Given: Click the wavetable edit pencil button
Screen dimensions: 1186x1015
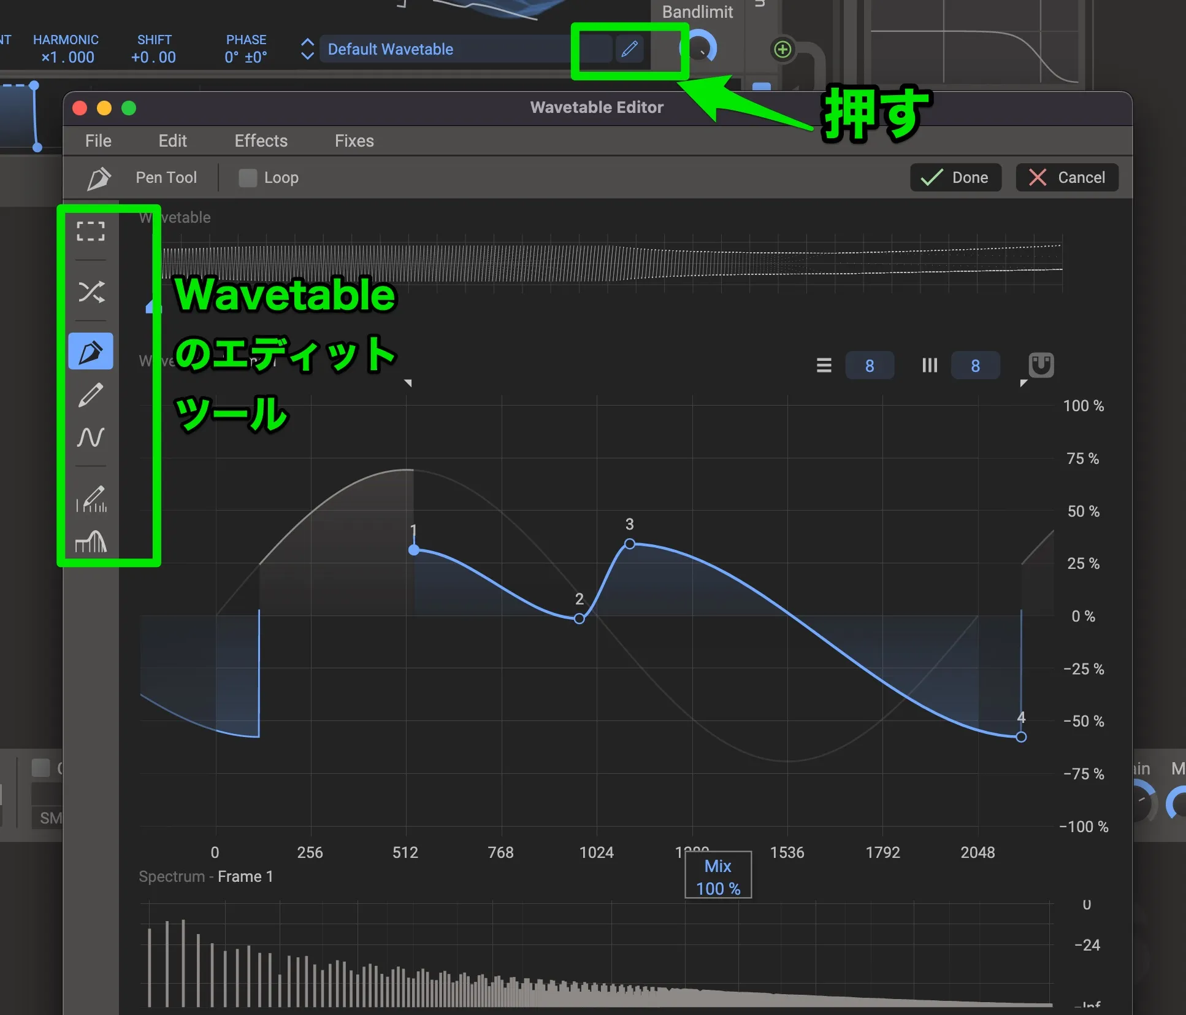Looking at the screenshot, I should click(629, 49).
